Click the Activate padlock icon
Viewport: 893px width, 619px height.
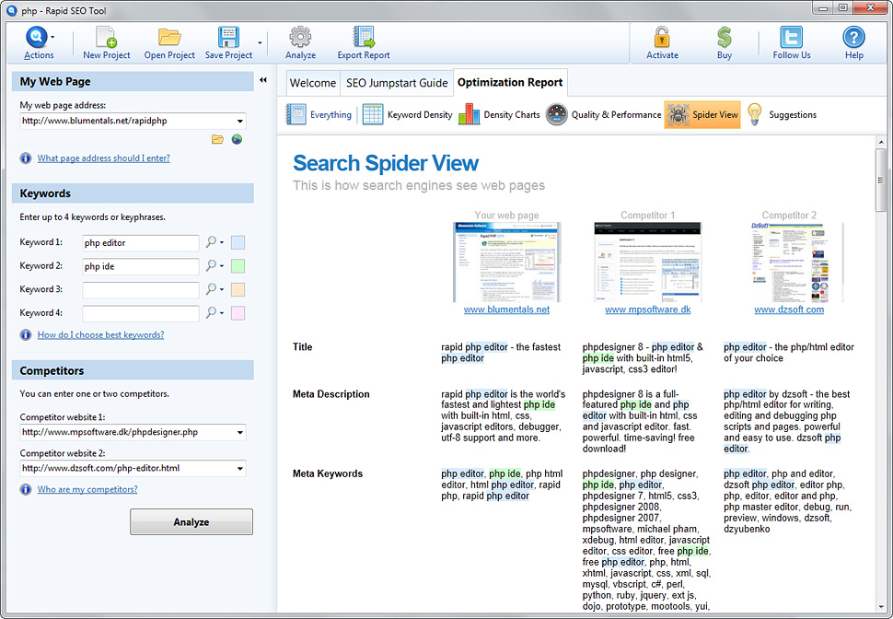click(x=662, y=37)
